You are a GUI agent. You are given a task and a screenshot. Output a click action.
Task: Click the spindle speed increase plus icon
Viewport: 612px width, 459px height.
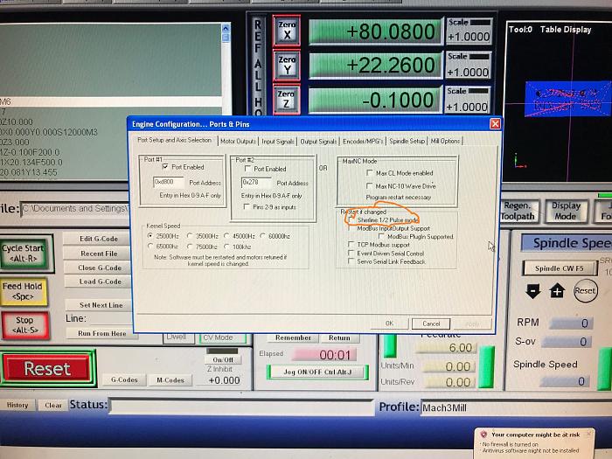[557, 291]
